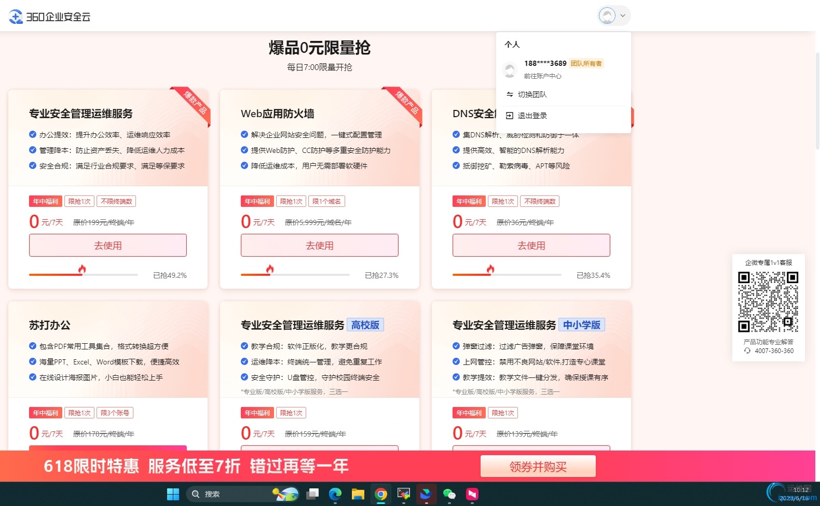Click the 限1个域名 tag
The image size is (820, 506).
[327, 201]
